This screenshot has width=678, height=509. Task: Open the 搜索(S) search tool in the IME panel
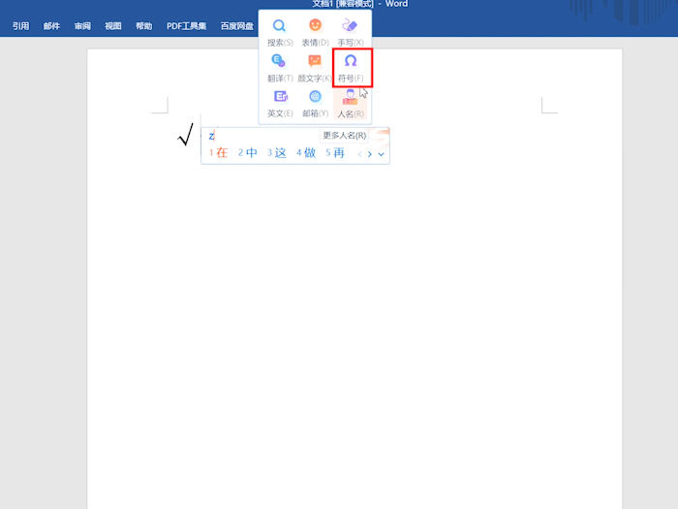coord(280,32)
